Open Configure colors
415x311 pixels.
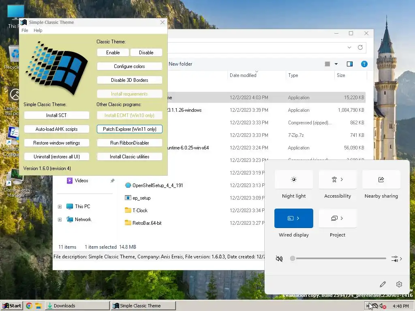coord(129,66)
